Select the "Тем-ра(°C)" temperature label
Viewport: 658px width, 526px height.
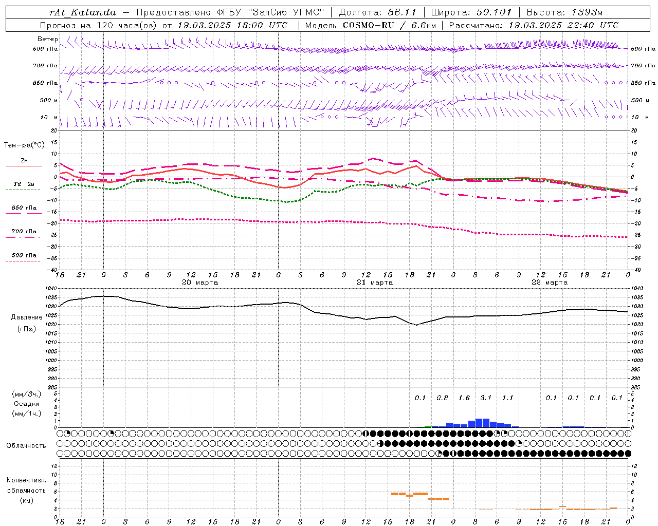coord(24,145)
